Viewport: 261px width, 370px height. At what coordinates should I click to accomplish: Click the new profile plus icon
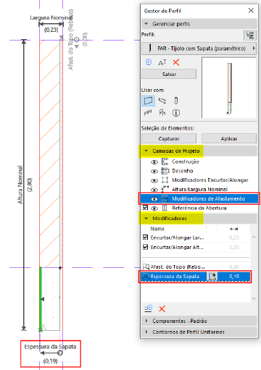[x=149, y=62]
